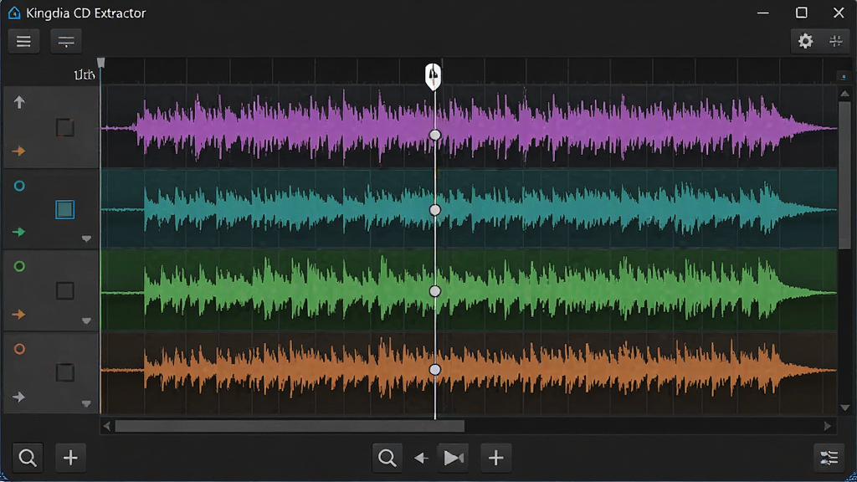Toggle the teal circle on the teal track
The width and height of the screenshot is (857, 482).
coord(19,187)
